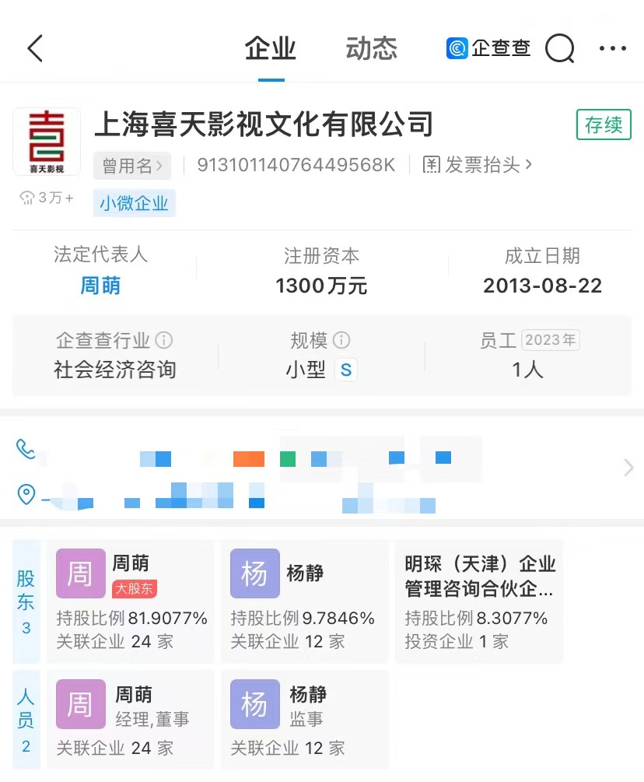644x782 pixels.
Task: Tap the 小微企业 tag
Action: pyautogui.click(x=134, y=203)
